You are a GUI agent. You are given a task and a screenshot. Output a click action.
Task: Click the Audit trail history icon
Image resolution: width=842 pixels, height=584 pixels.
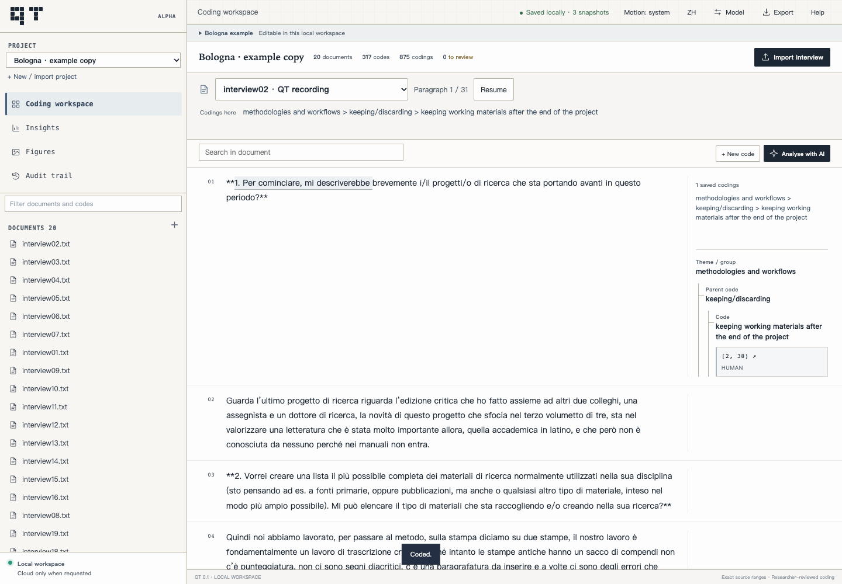pyautogui.click(x=16, y=176)
